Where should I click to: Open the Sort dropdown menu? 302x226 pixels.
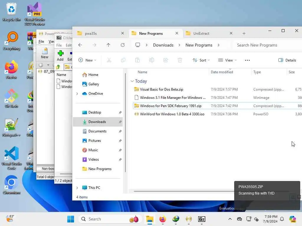(x=201, y=60)
